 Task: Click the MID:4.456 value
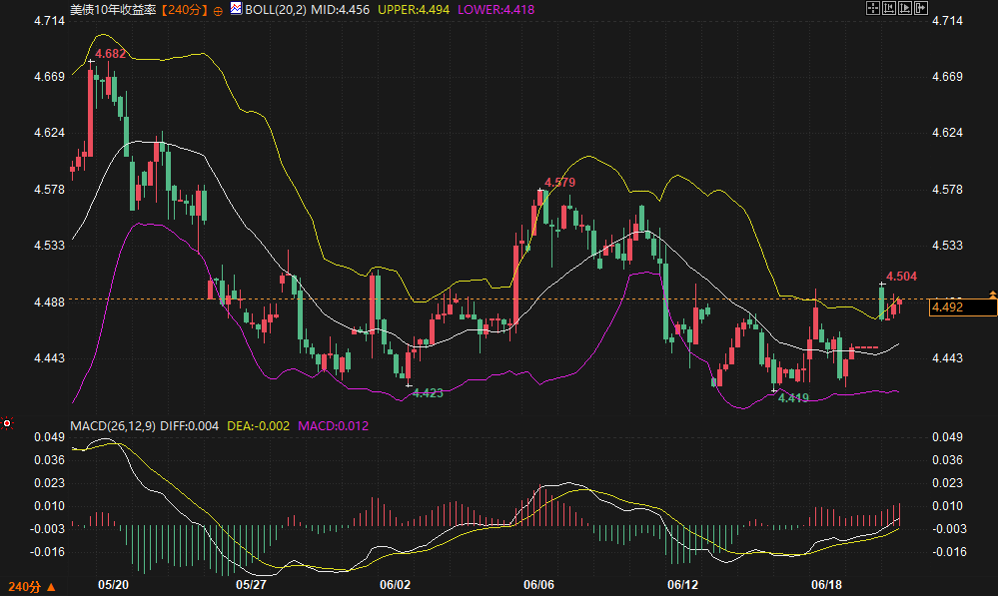340,10
